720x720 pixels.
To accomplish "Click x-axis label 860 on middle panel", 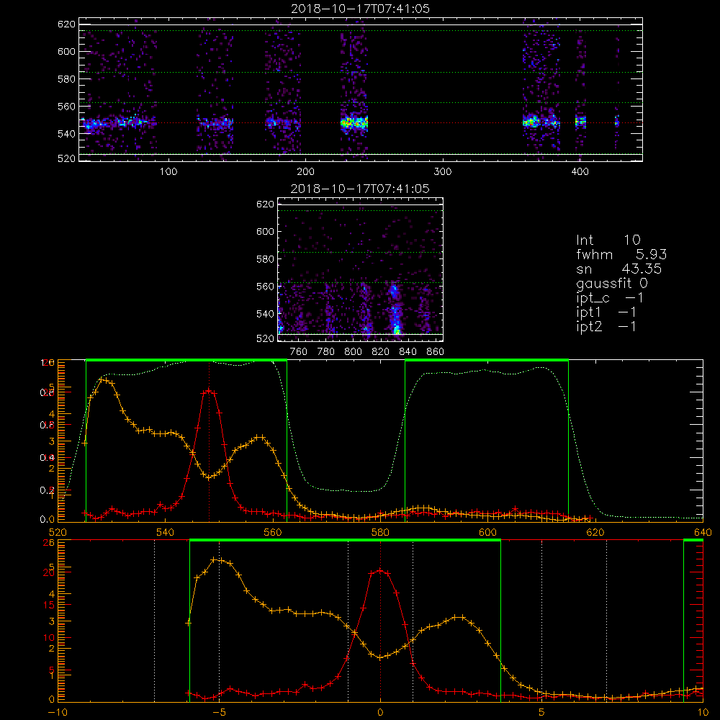I will click(x=436, y=352).
